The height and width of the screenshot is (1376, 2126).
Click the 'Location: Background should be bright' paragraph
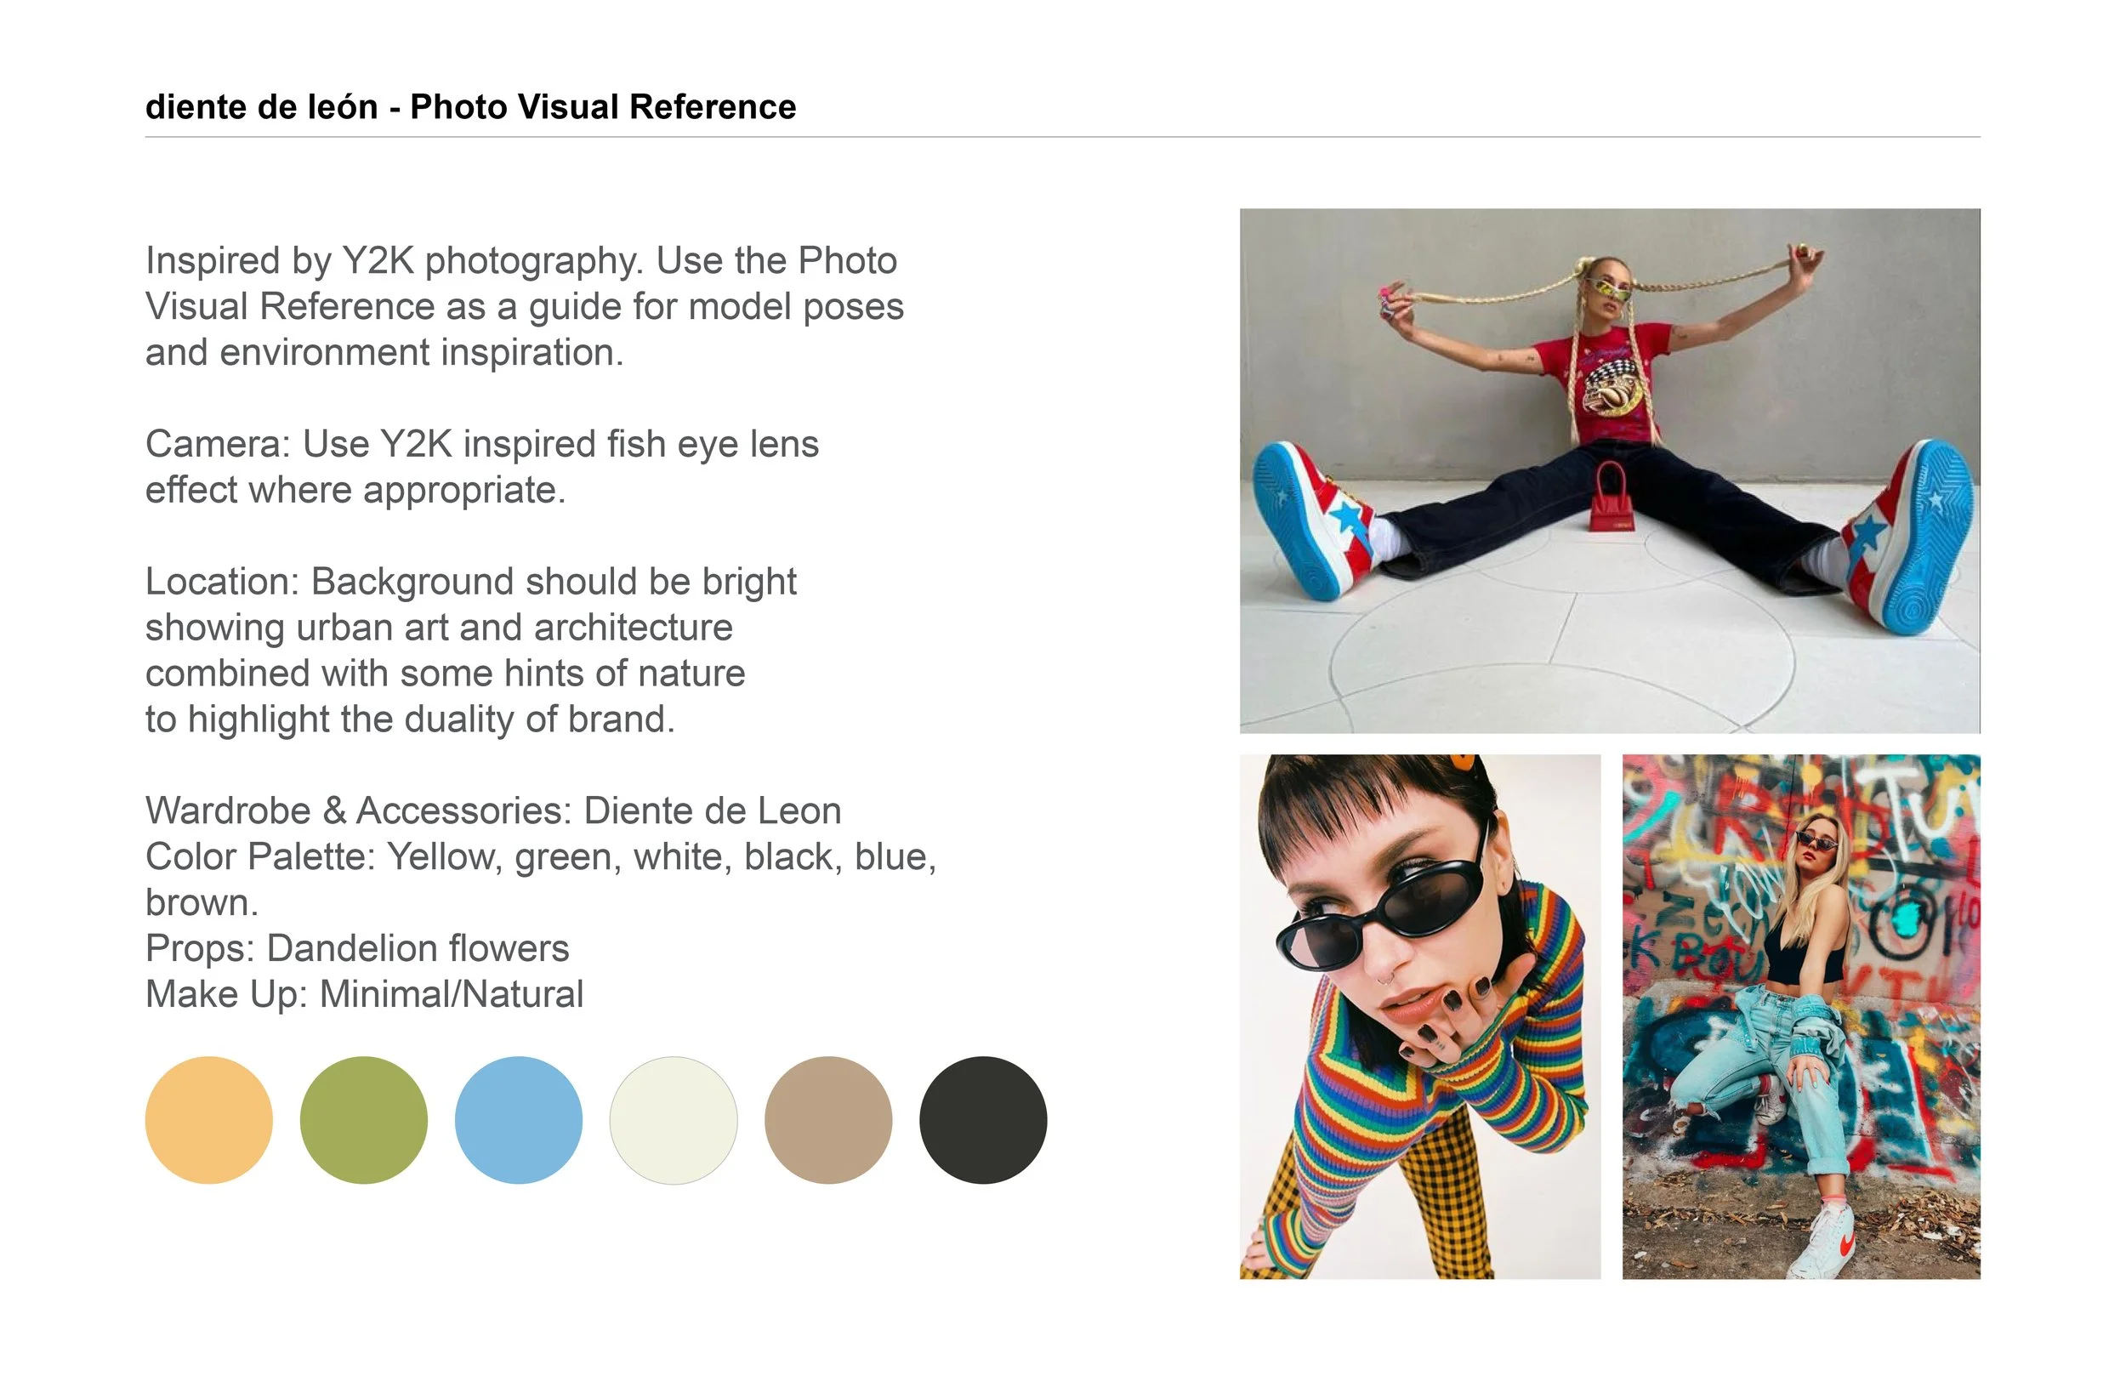pyautogui.click(x=471, y=651)
